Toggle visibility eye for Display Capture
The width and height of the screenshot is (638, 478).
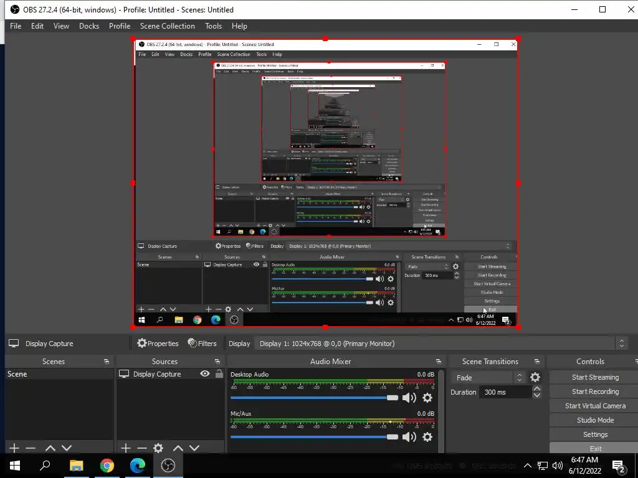click(205, 373)
